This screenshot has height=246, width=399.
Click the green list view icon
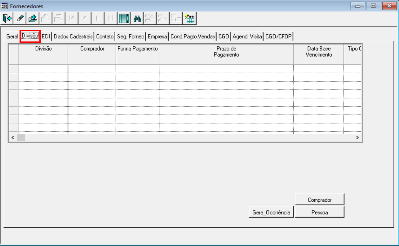click(124, 19)
